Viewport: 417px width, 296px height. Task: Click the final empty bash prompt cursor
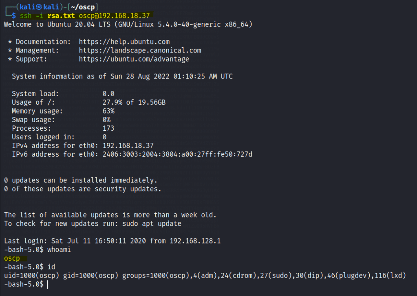point(47,284)
